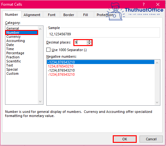Switch to the Alignment tab

click(x=32, y=15)
